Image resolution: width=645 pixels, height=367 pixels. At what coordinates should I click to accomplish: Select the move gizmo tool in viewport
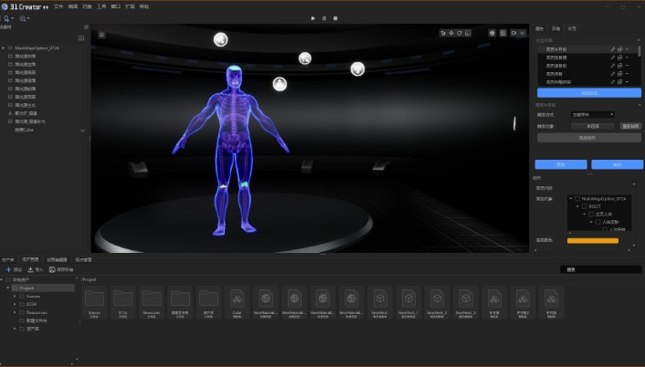(451, 33)
